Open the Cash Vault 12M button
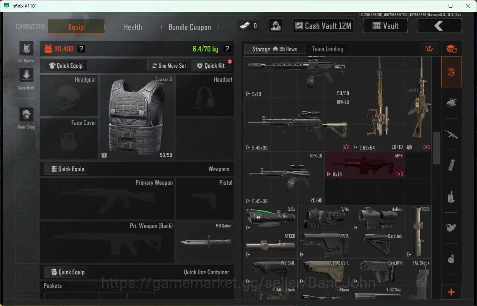 (x=323, y=26)
